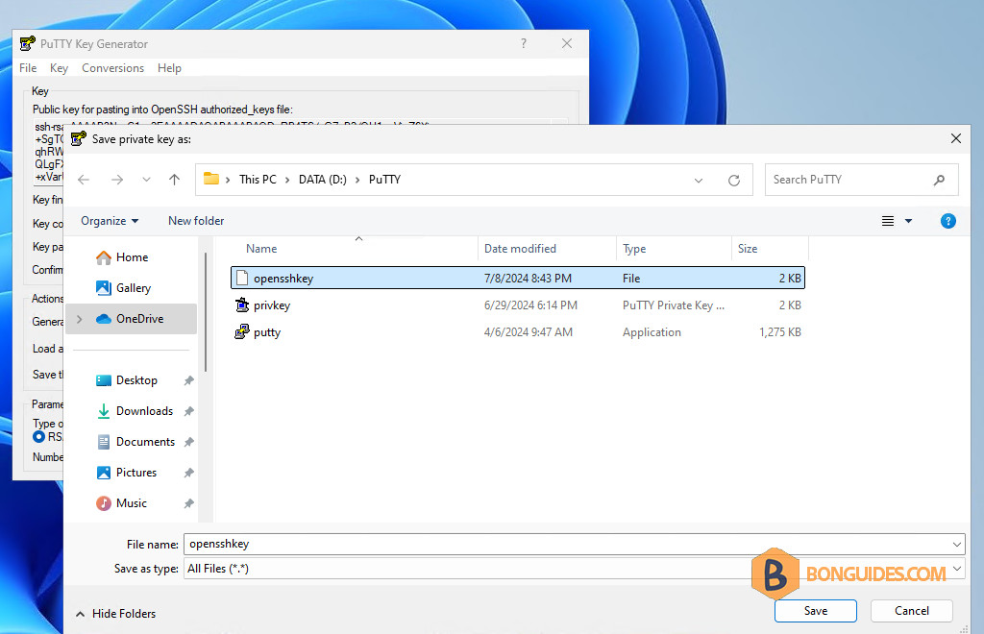Click the Downloads arrow icon
The image size is (984, 634).
104,411
